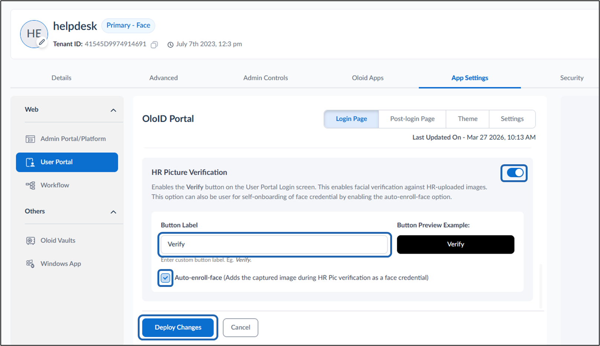Screen dimensions: 600x346
Task: Click the Web section header label
Action: point(32,110)
